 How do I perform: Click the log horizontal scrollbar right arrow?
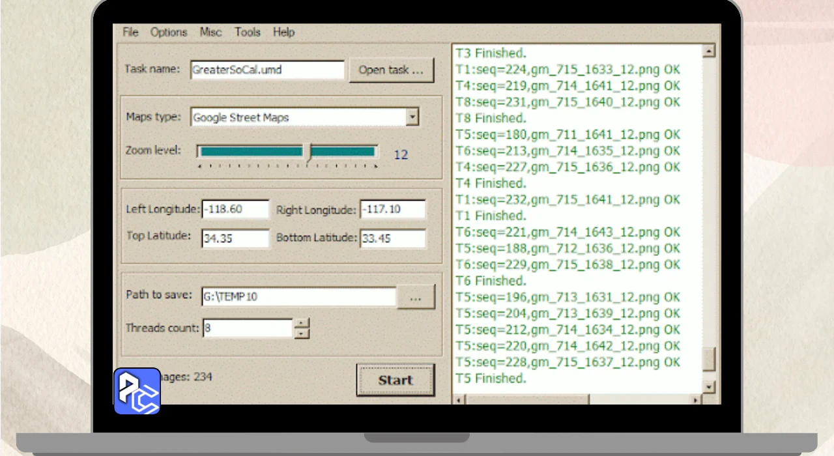(696, 399)
